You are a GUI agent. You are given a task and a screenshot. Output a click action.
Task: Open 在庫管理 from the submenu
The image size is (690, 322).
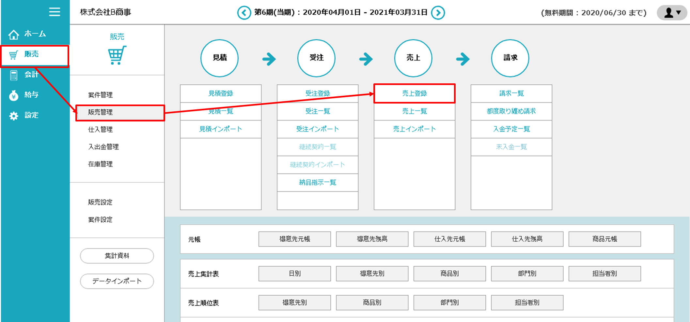pos(101,164)
